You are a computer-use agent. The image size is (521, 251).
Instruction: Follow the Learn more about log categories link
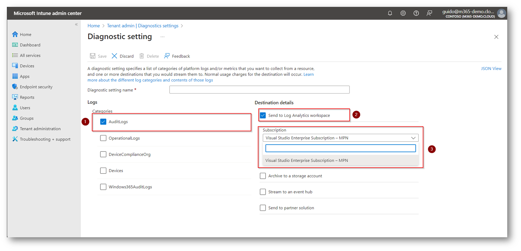150,80
